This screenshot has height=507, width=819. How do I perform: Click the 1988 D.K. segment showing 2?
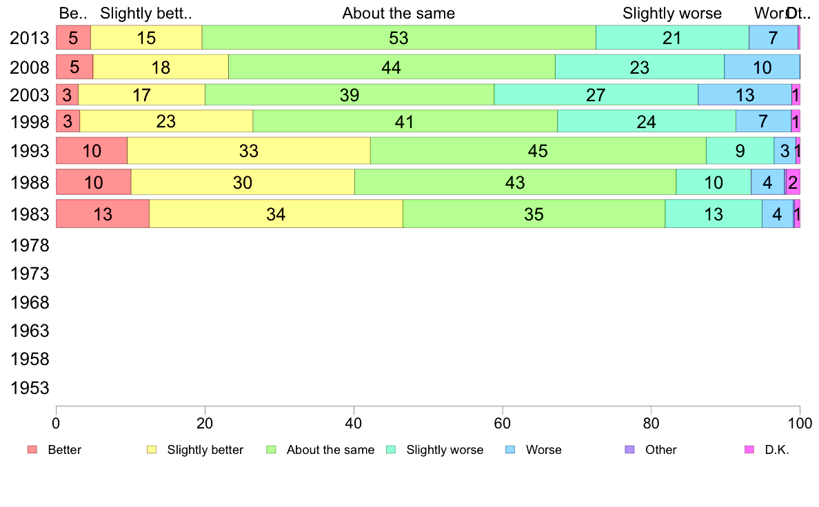point(793,183)
